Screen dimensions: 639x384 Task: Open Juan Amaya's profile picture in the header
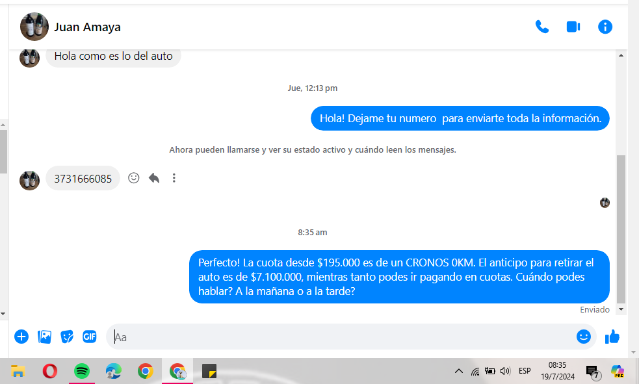pyautogui.click(x=34, y=27)
